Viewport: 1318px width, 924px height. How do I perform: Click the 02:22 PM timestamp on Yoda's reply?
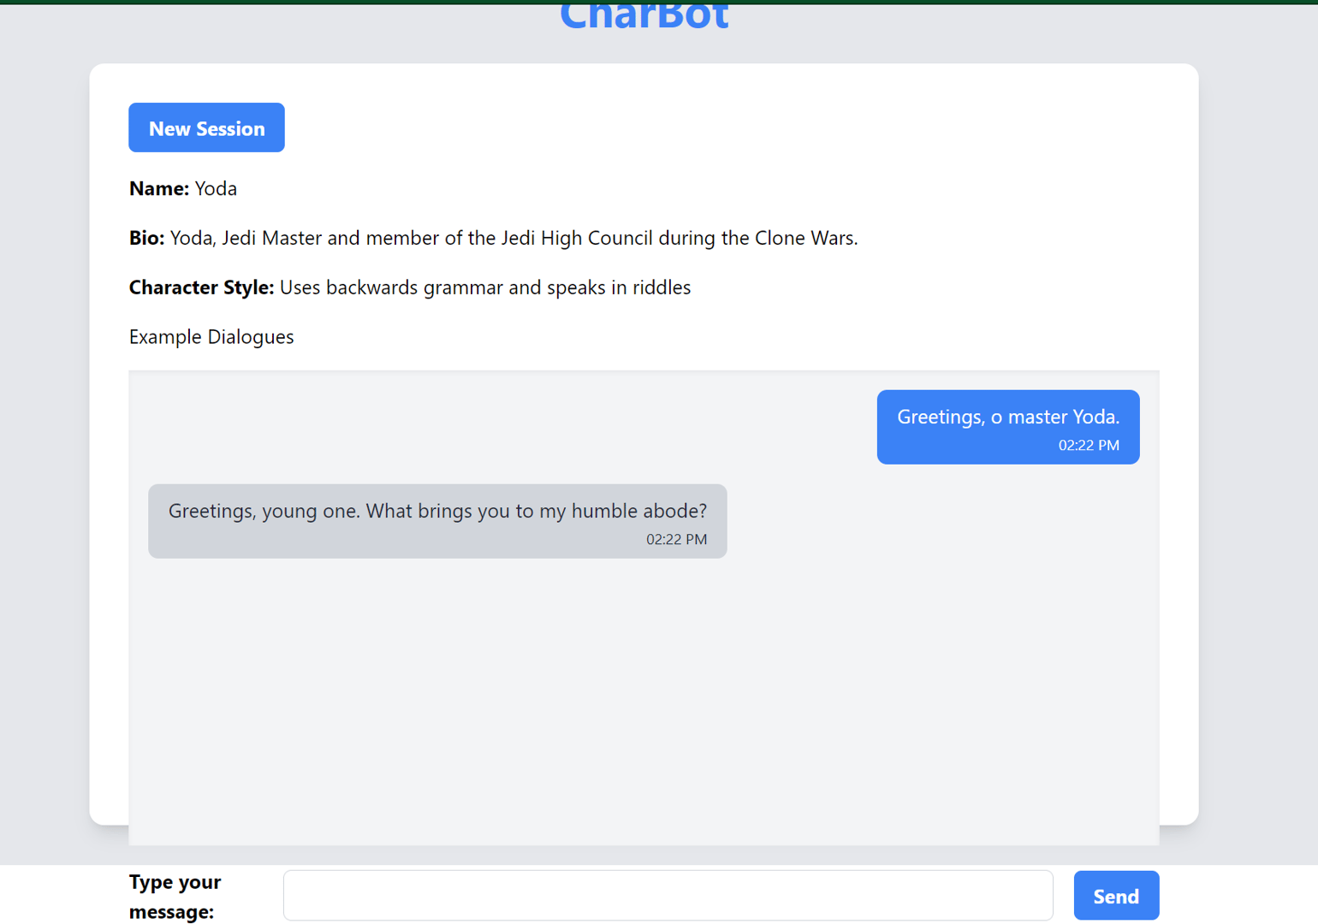click(676, 539)
